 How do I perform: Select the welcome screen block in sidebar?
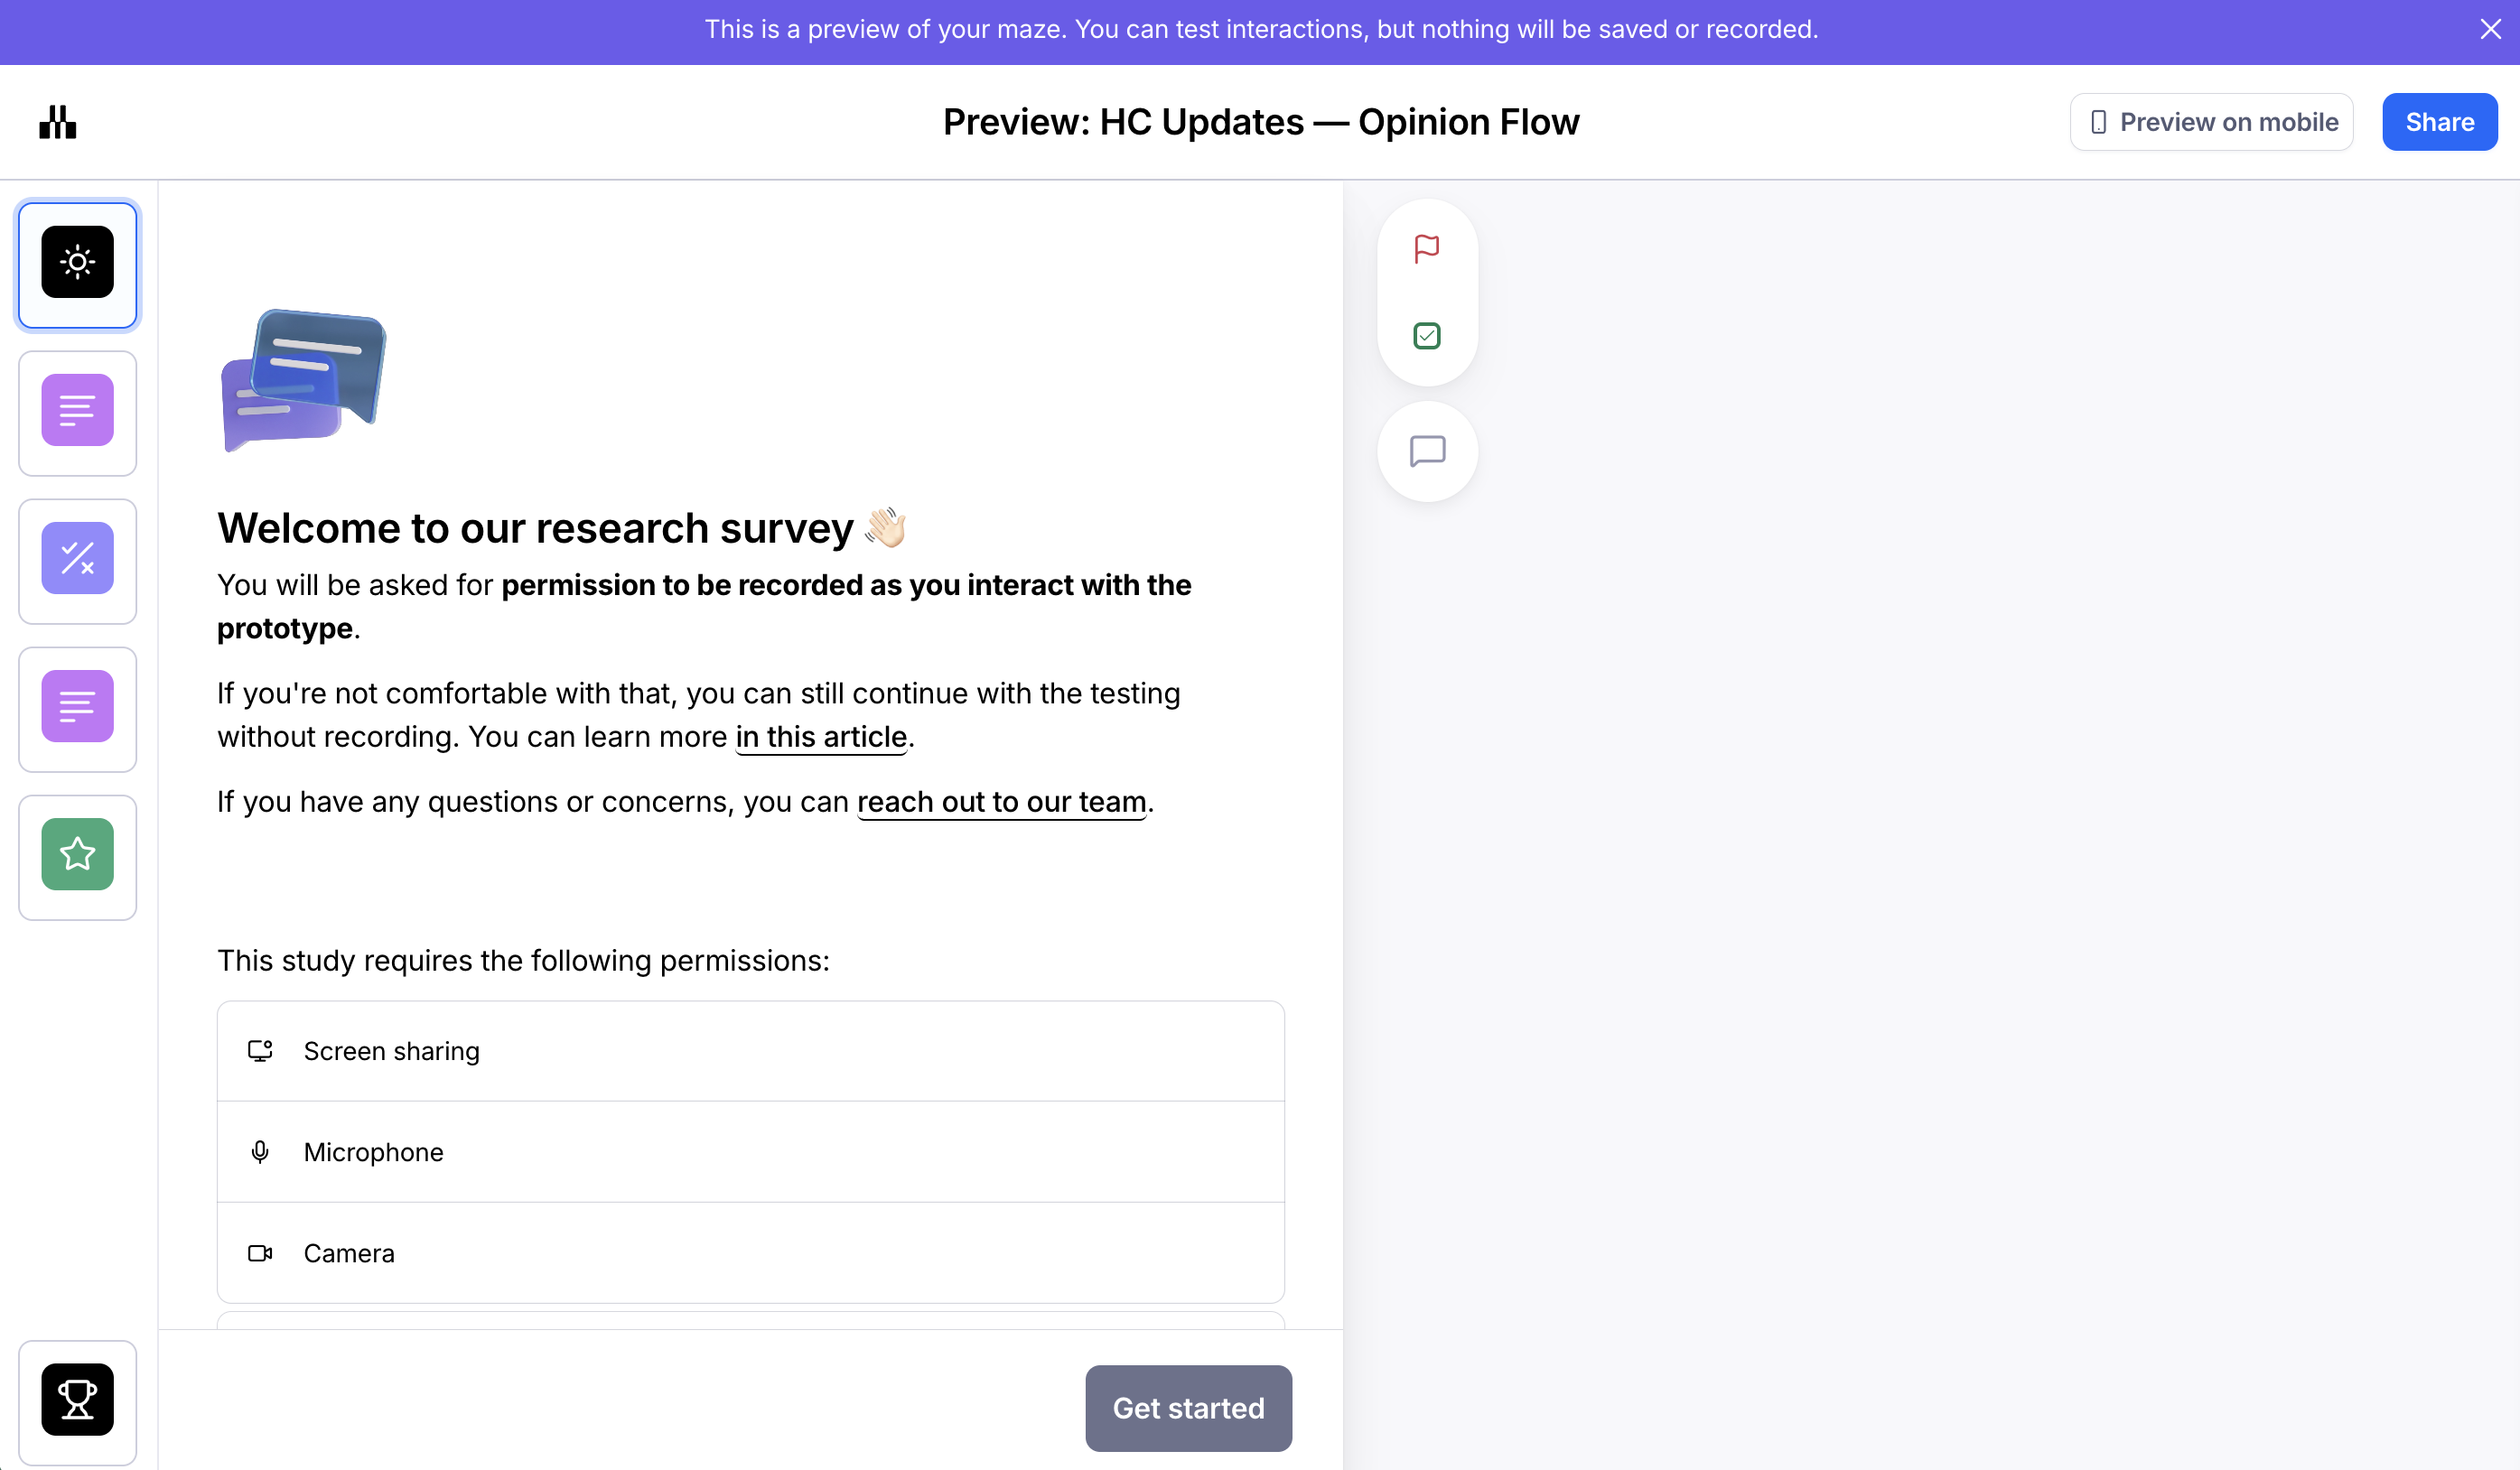[77, 264]
